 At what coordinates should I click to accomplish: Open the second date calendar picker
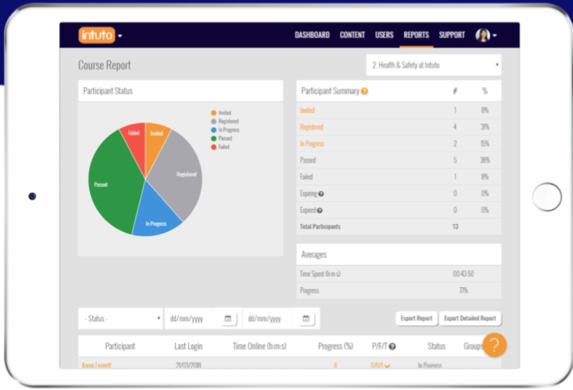coord(306,318)
